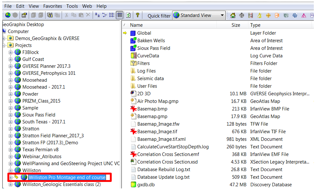Open the Favorites menu
This screenshot has height=189, width=316.
(x=52, y=6)
